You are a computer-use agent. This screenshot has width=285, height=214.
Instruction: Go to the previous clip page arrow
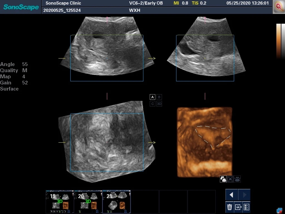(x=232, y=195)
